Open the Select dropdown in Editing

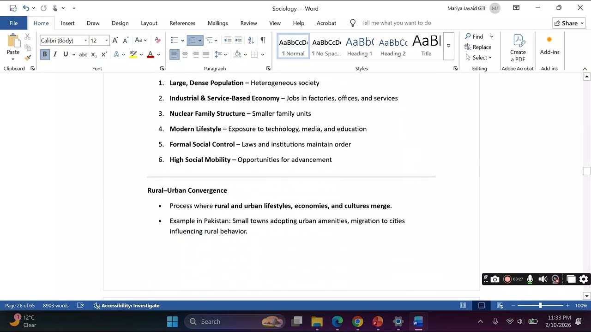click(x=479, y=58)
